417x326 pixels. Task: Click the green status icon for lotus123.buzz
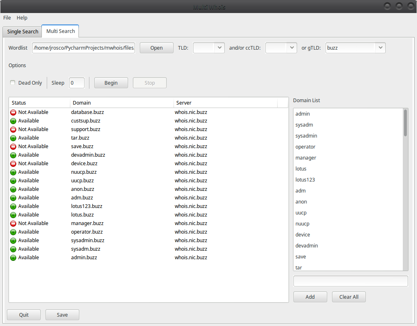(13, 206)
